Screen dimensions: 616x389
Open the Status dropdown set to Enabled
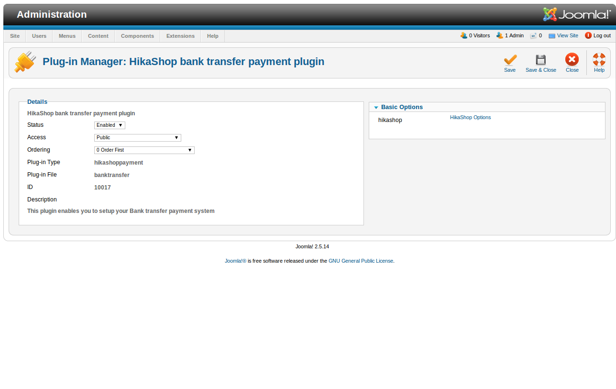(110, 125)
